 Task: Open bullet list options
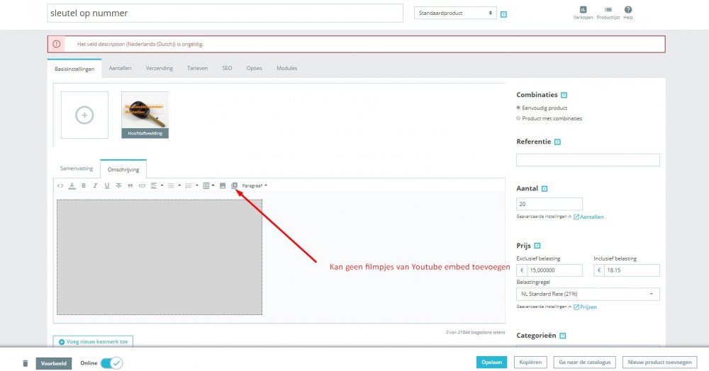[174, 185]
